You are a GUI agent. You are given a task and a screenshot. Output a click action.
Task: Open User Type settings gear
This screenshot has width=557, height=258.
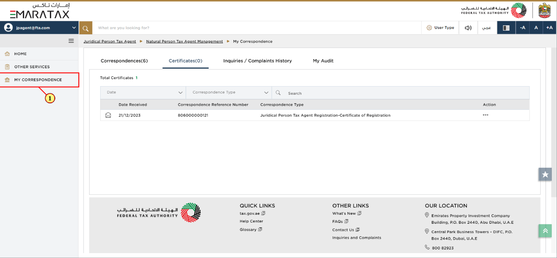tap(429, 28)
